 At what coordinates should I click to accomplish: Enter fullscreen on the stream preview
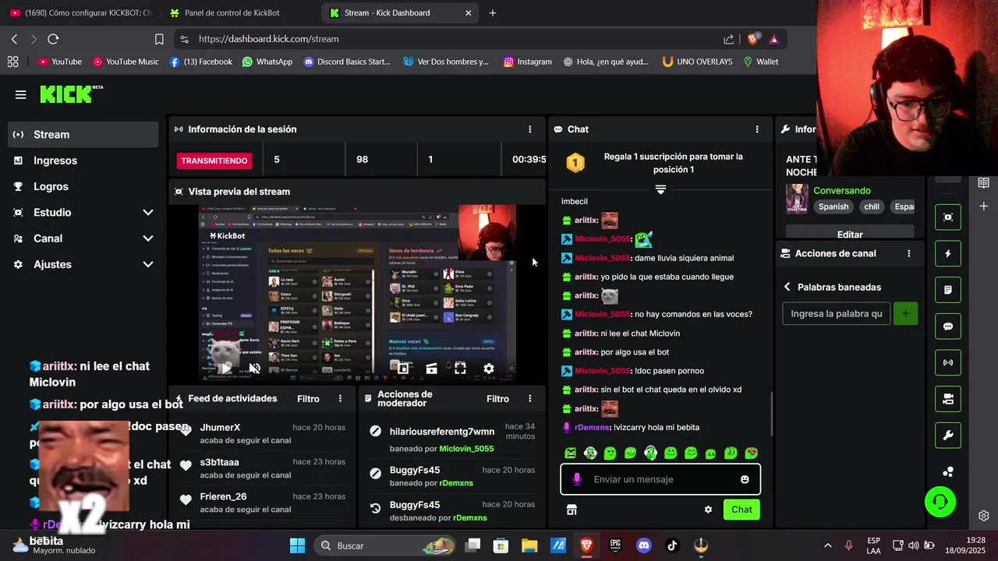coord(460,369)
